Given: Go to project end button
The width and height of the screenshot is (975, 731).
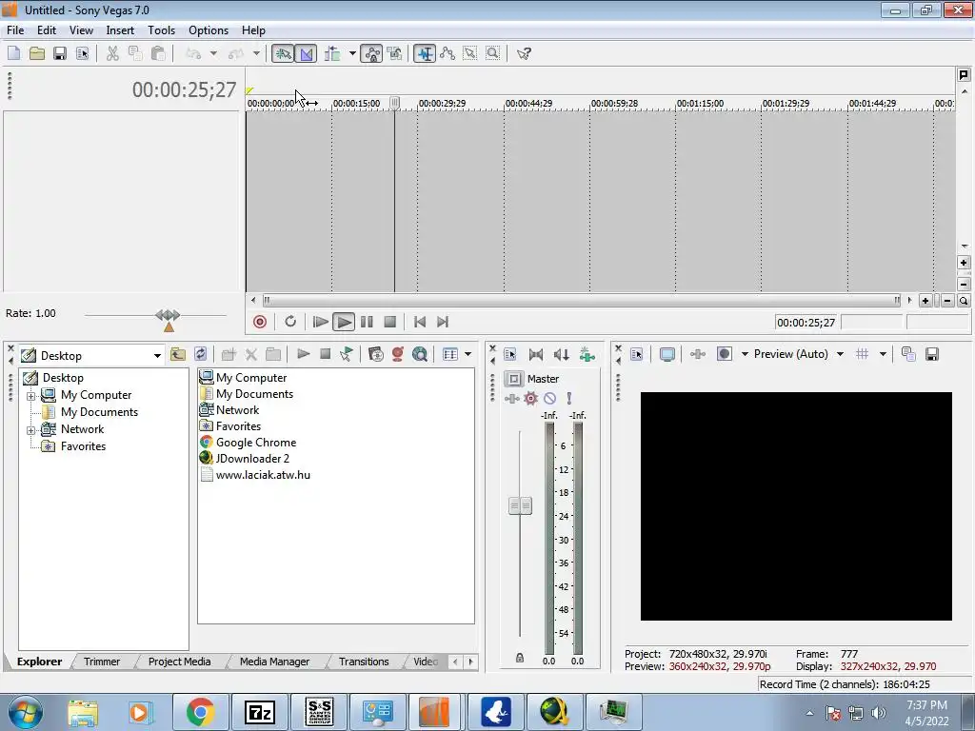Looking at the screenshot, I should click(x=443, y=322).
